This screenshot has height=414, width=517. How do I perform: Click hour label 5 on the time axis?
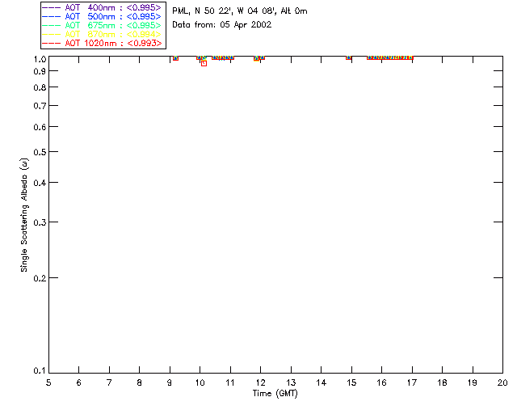[x=48, y=382]
